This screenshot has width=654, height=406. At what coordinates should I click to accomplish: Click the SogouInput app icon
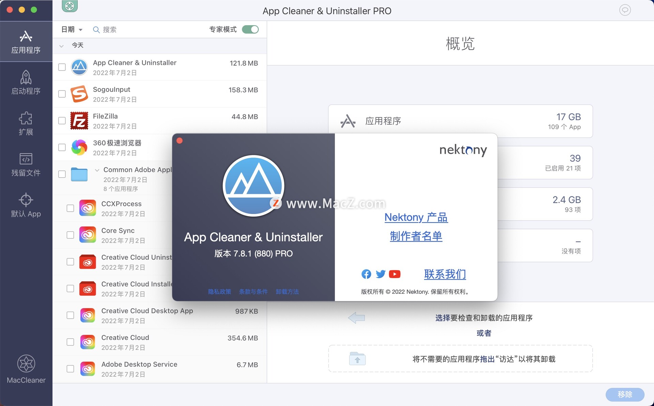point(79,94)
